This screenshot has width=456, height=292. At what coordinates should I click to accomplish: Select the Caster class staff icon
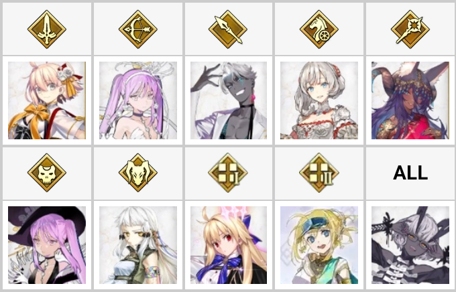tap(410, 29)
